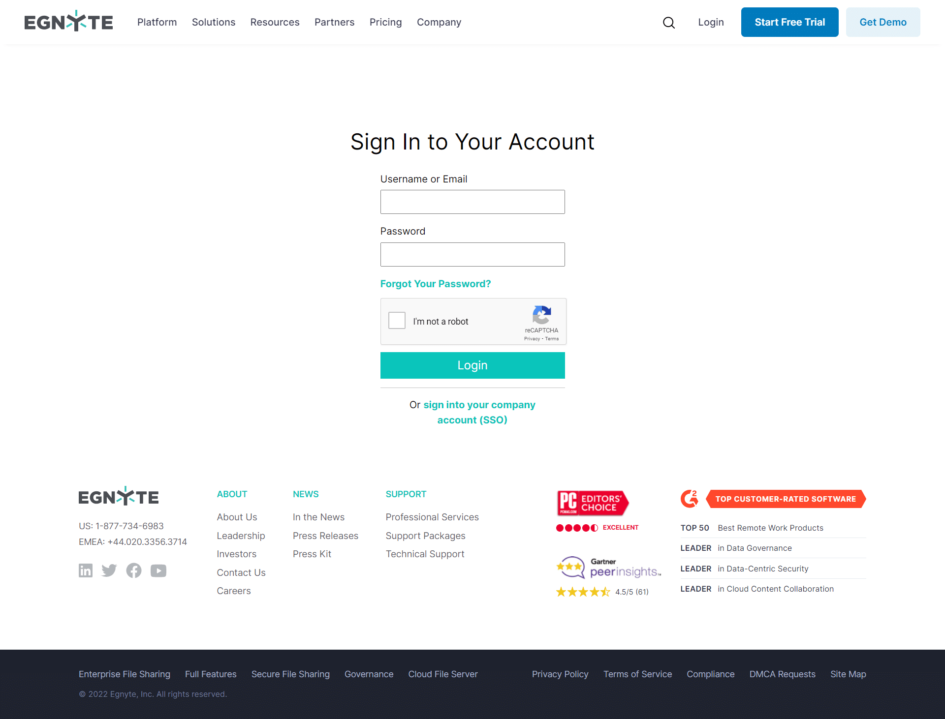Click the reCAPTCHA logo

(541, 315)
